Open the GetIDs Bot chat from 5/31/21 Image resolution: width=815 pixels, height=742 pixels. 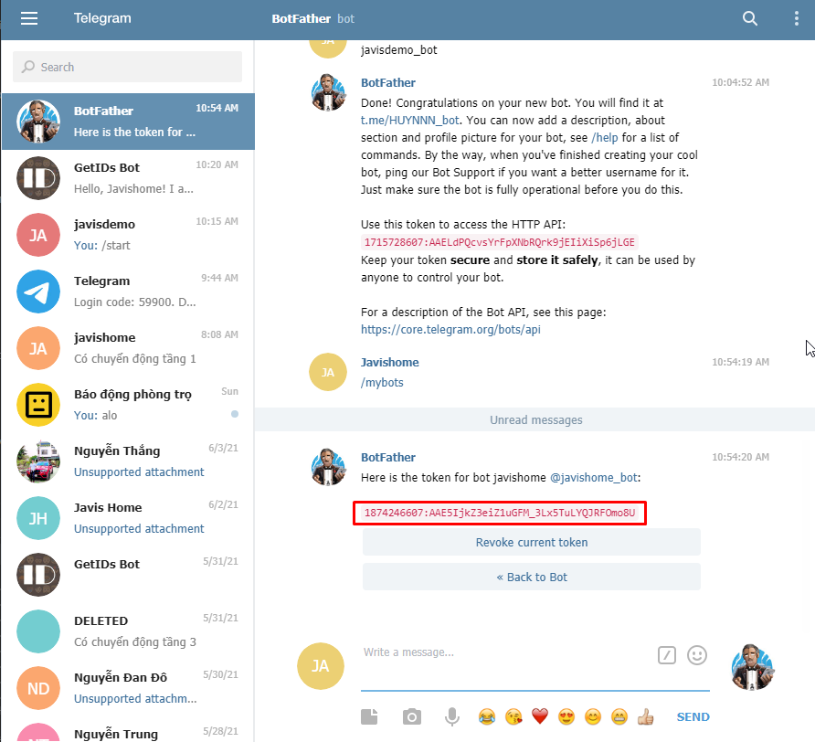128,575
